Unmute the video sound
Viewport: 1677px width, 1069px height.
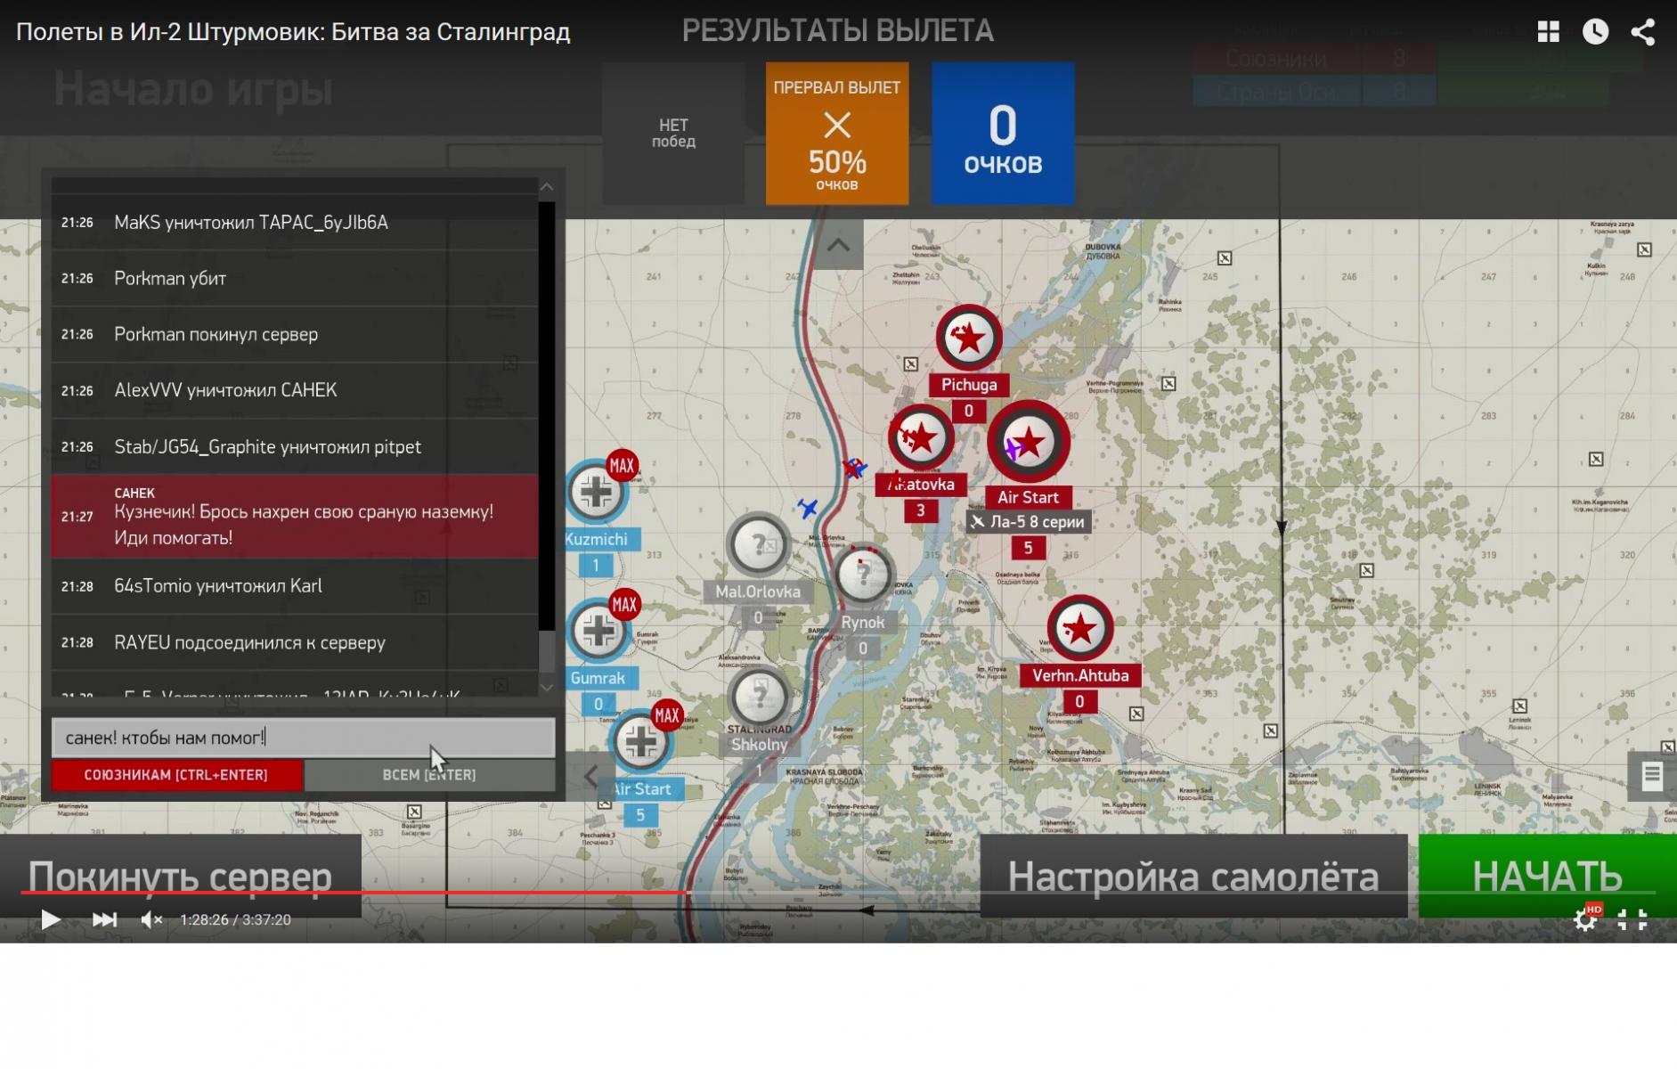[151, 919]
